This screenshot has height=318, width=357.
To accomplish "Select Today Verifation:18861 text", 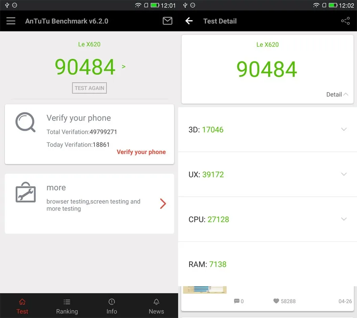I will (x=78, y=145).
